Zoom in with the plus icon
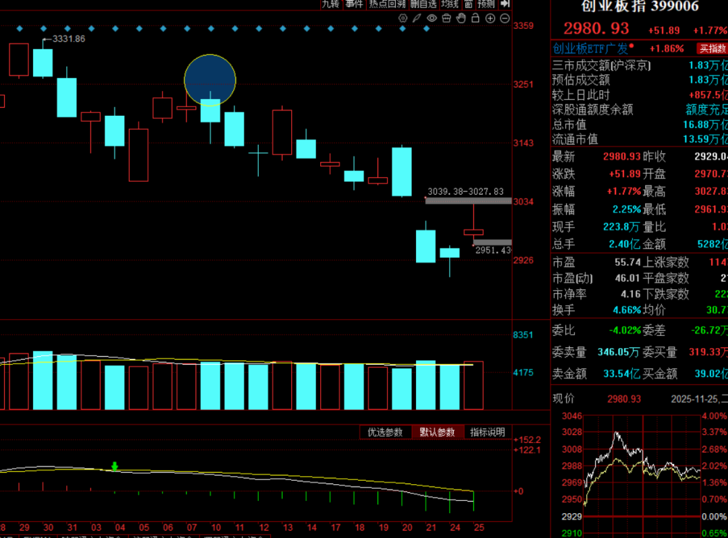The width and height of the screenshot is (728, 538). (x=490, y=18)
